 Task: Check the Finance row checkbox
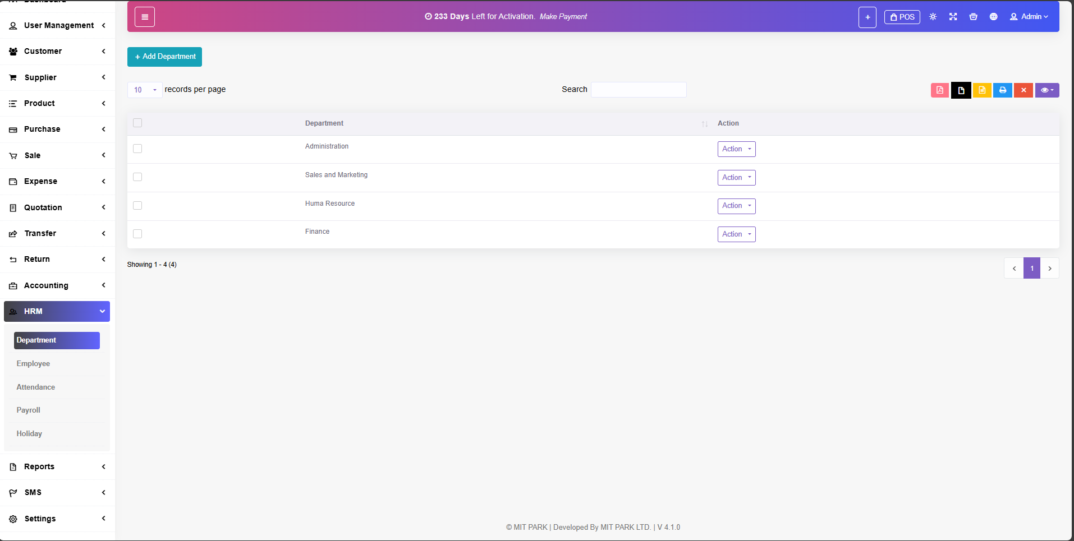click(x=137, y=234)
